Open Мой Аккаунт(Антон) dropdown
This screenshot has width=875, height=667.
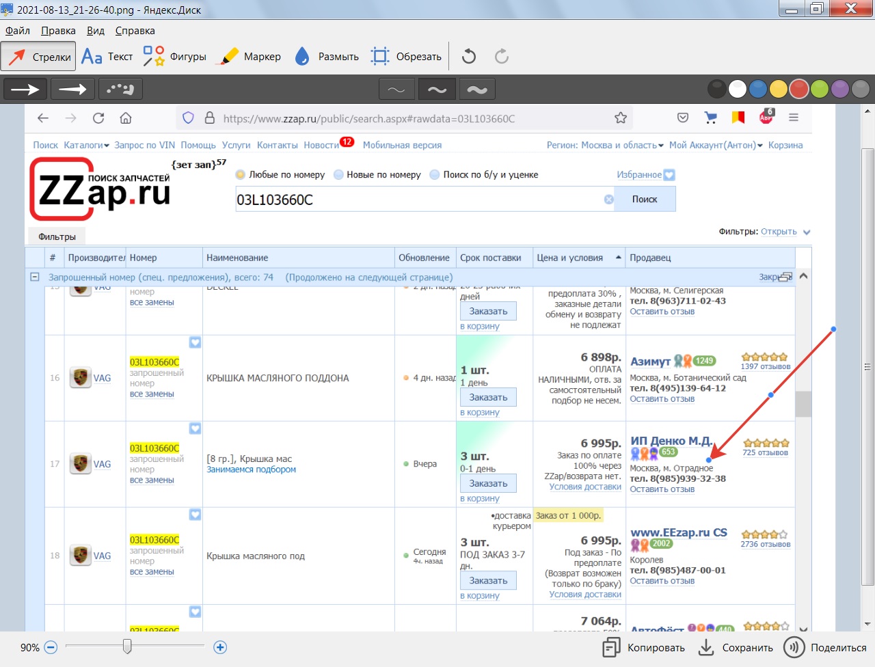click(x=716, y=145)
